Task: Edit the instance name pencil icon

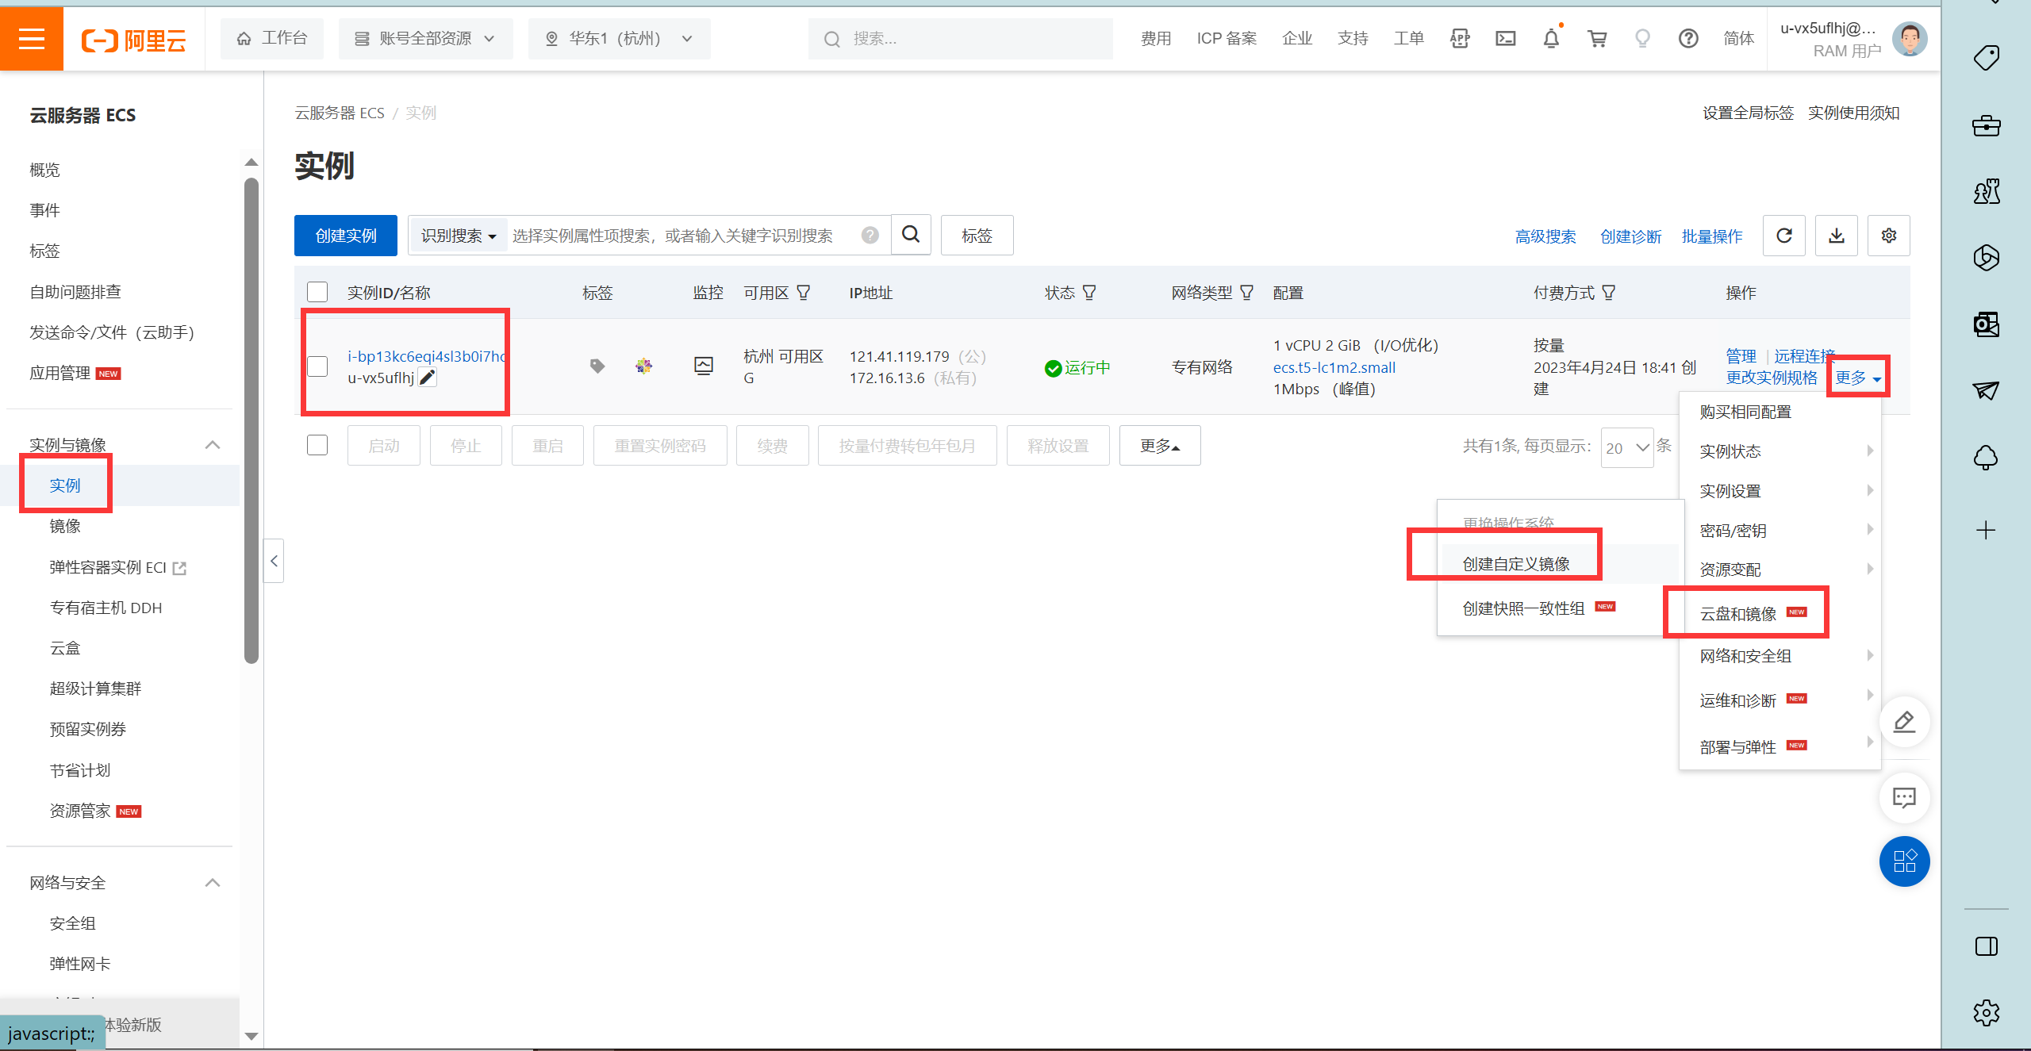Action: [428, 378]
